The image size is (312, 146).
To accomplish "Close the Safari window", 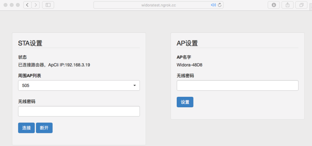I will 5,5.
